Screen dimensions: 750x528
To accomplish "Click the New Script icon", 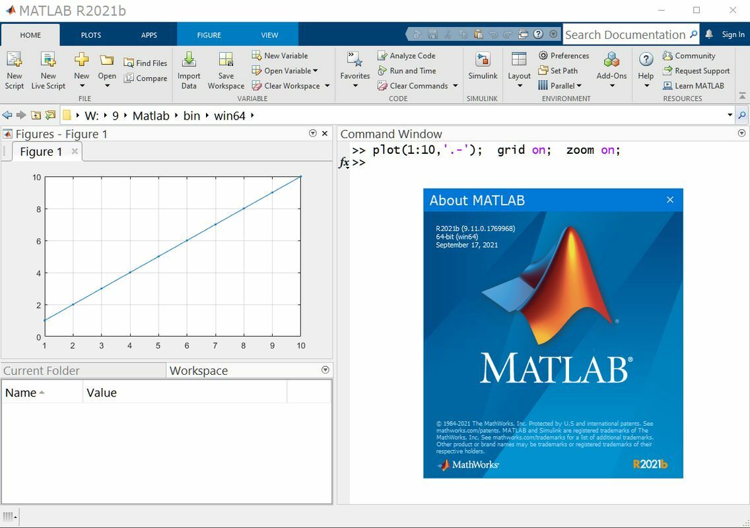I will pos(14,61).
